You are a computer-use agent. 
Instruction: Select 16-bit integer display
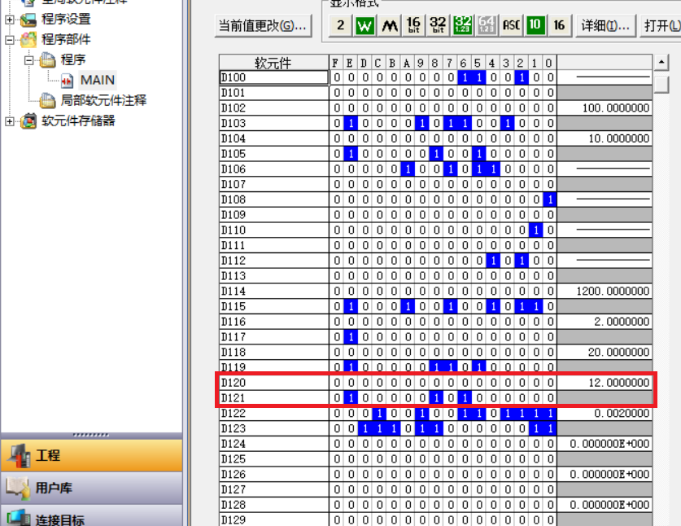tap(413, 25)
